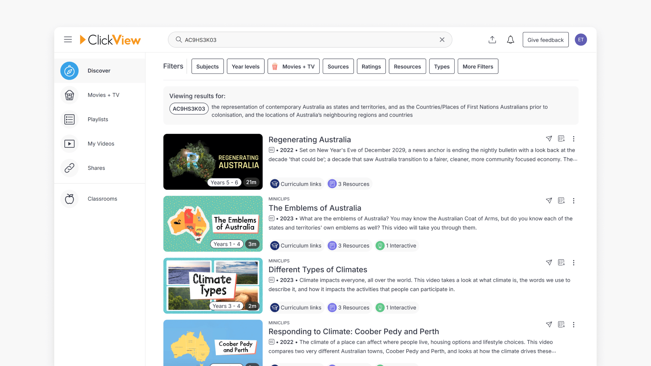651x366 pixels.
Task: Open the Year levels filter
Action: click(x=245, y=66)
